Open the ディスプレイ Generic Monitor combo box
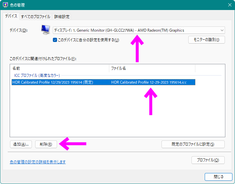Screen dimensions: 235x184 tap(139, 30)
